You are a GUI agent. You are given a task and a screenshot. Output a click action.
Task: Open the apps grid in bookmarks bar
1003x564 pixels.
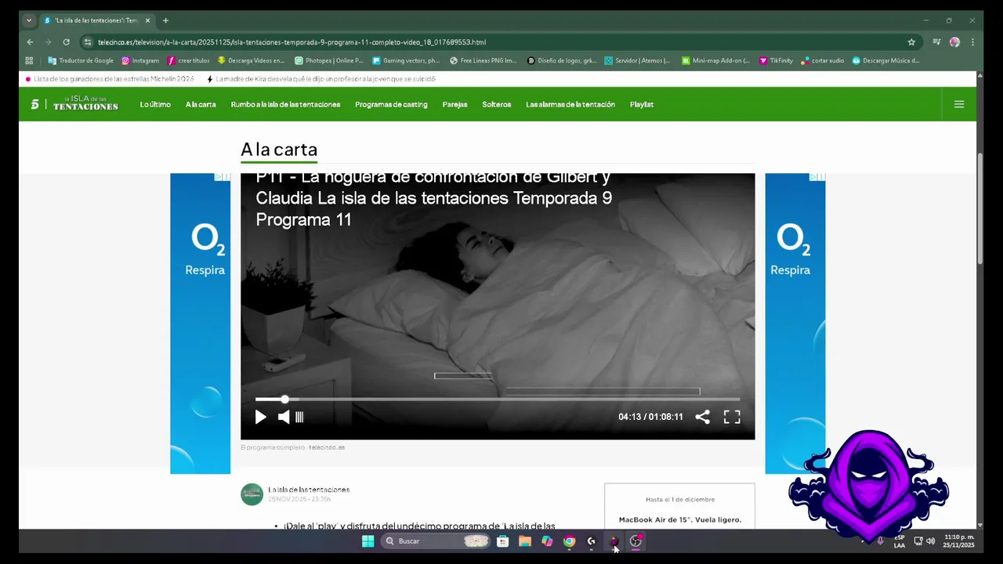coord(29,60)
